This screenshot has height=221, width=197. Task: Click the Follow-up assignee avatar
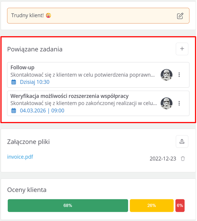[x=166, y=75]
